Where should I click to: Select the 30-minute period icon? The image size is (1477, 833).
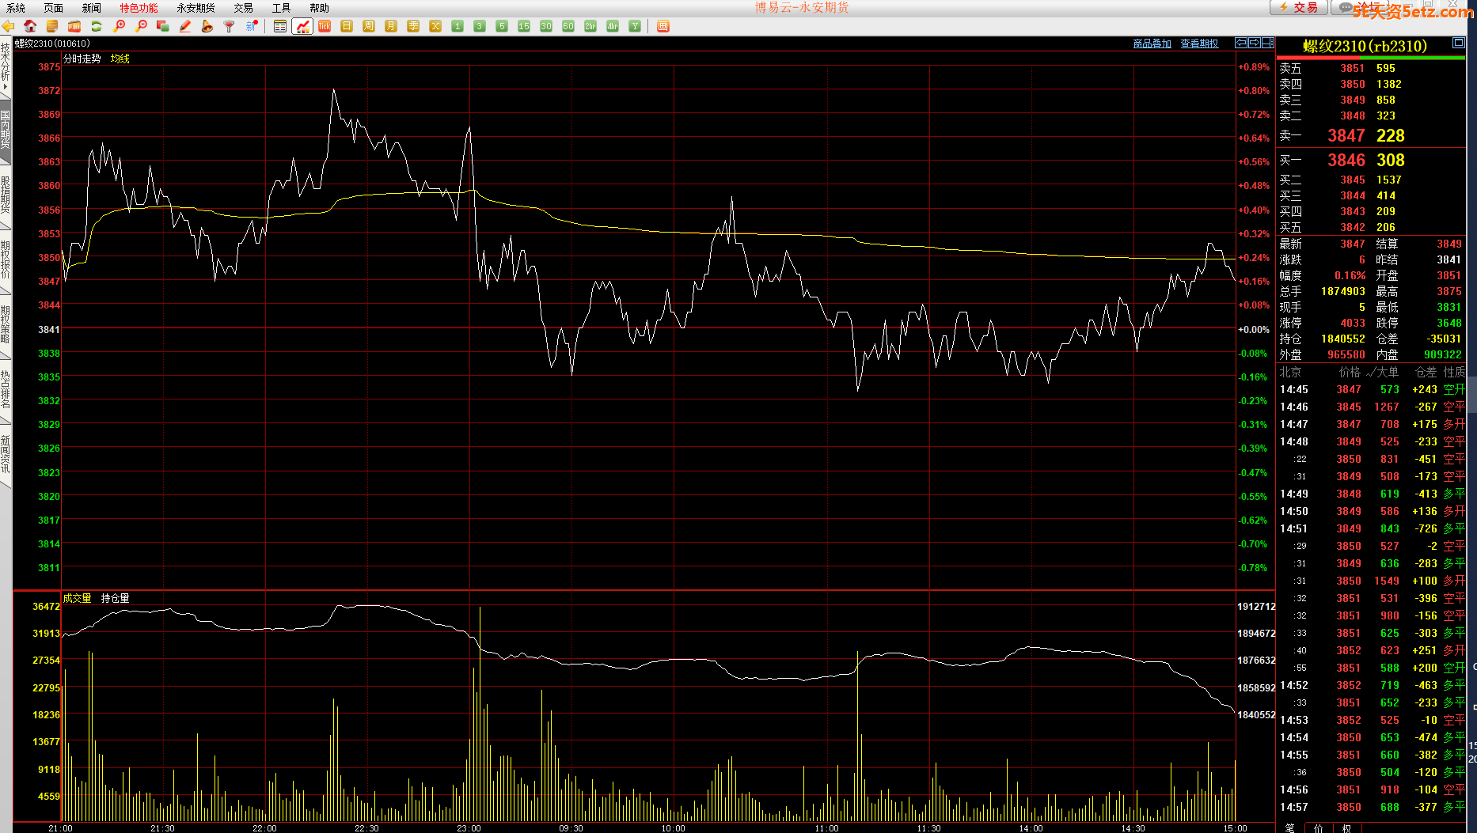pos(546,26)
